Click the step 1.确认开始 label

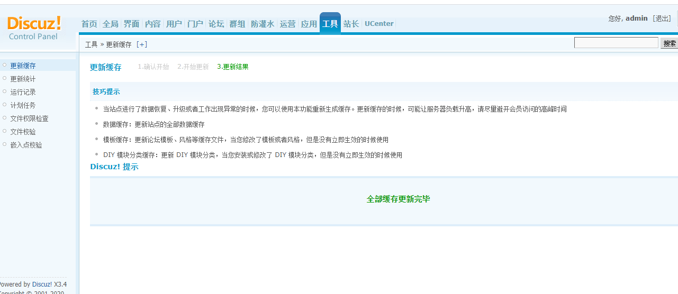click(x=153, y=67)
